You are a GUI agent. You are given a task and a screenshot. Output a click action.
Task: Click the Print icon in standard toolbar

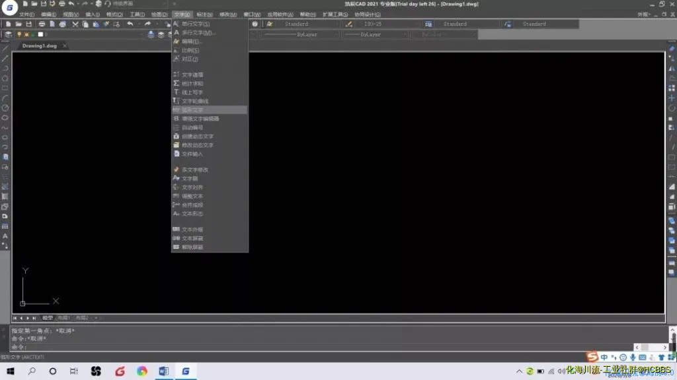pos(42,24)
